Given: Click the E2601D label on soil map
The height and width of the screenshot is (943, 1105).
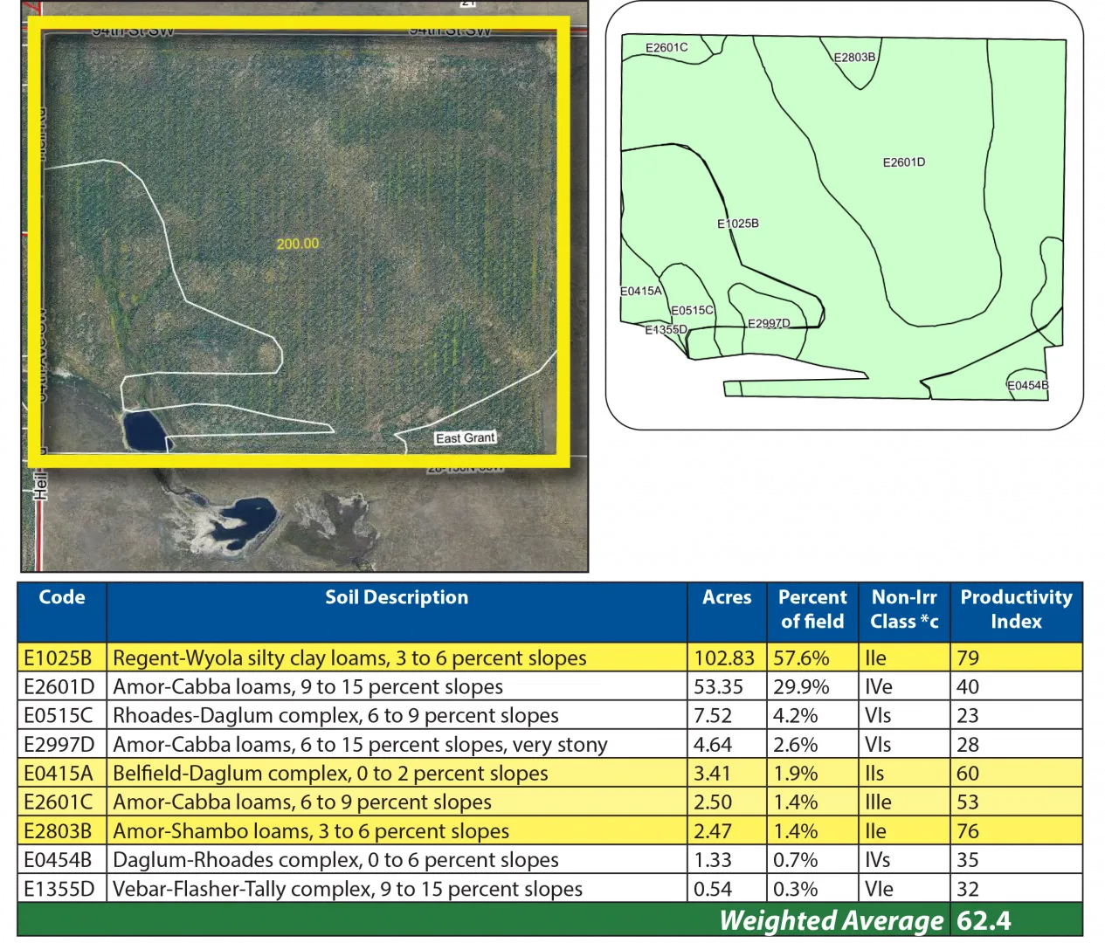Looking at the screenshot, I should (x=903, y=162).
